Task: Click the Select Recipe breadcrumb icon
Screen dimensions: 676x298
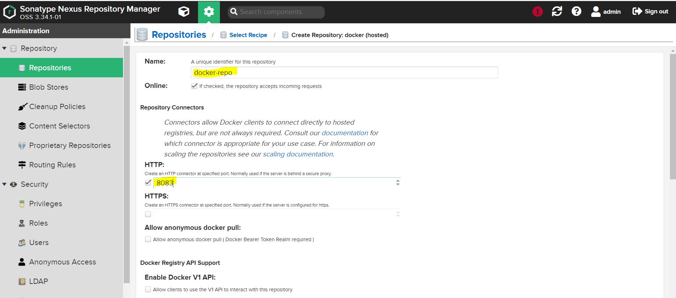Action: tap(223, 35)
